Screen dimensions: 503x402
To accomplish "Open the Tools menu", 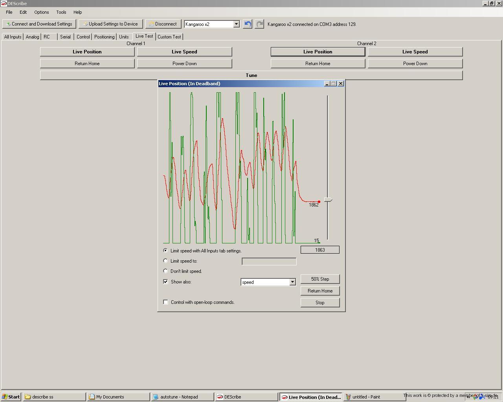I will point(61,12).
